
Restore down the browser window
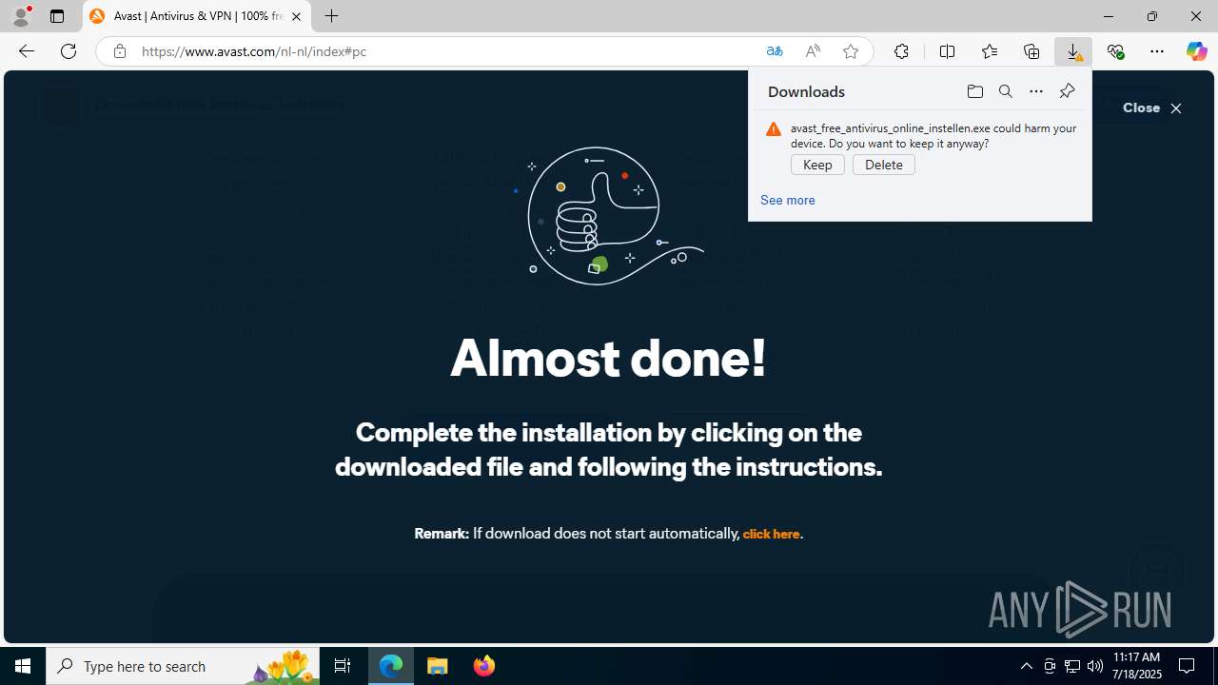click(1151, 16)
